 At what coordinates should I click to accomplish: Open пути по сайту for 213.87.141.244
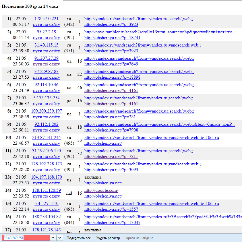pyautogui.click(x=47, y=143)
